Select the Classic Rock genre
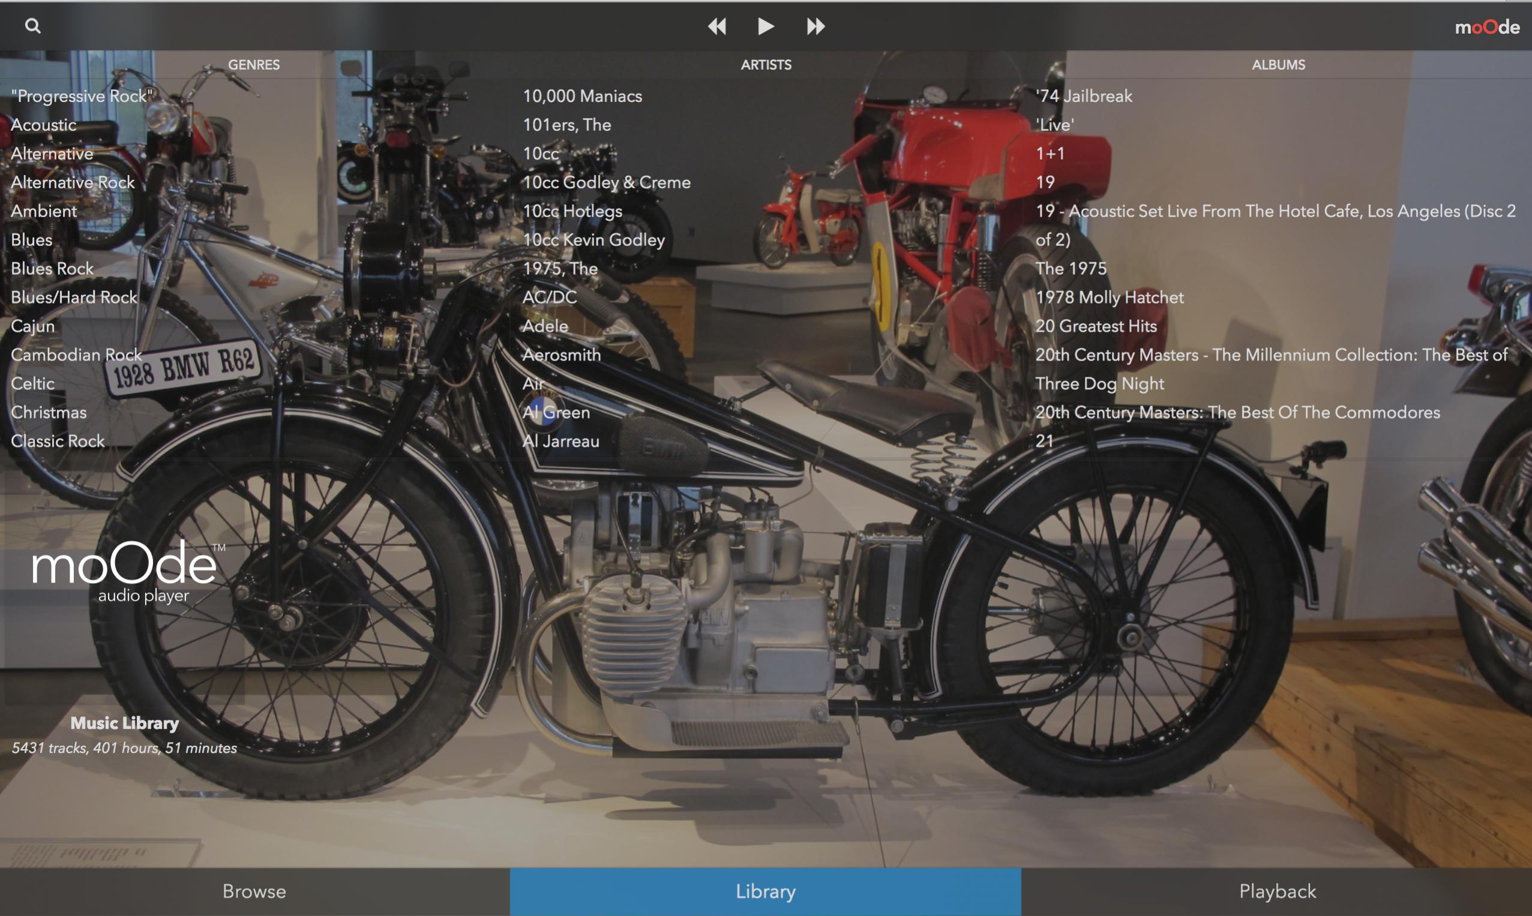1532x916 pixels. [x=58, y=441]
